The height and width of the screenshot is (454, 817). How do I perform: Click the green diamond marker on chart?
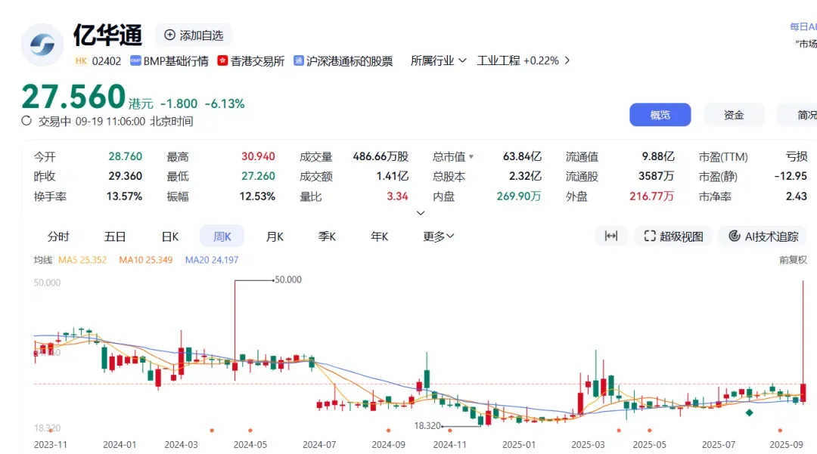pyautogui.click(x=749, y=412)
